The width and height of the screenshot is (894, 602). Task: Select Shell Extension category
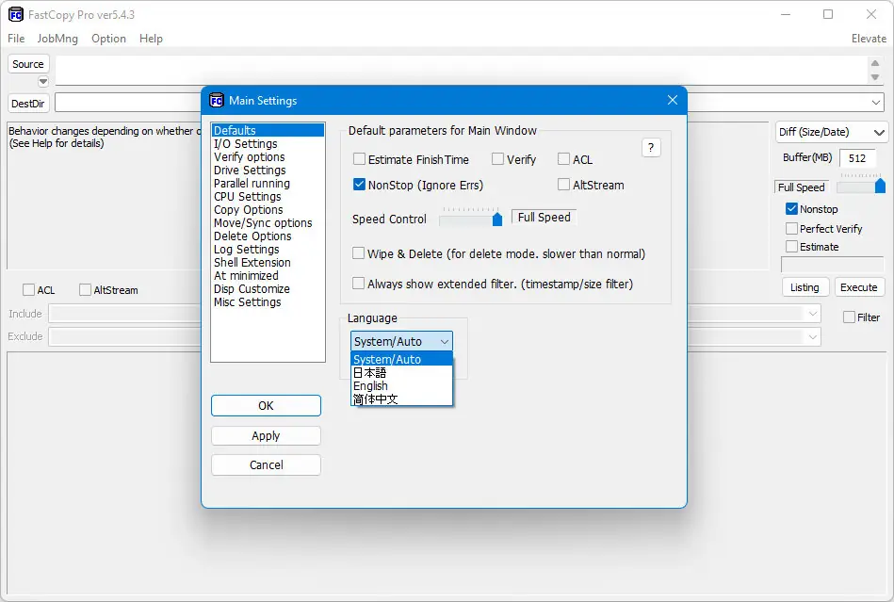point(268,262)
